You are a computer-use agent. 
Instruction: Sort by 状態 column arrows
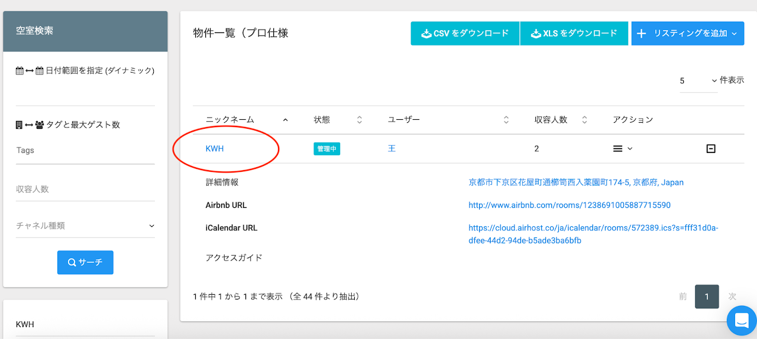(x=359, y=120)
